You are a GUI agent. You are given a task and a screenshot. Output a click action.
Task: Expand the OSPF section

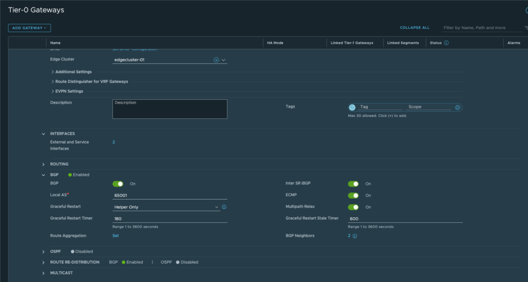(x=43, y=252)
